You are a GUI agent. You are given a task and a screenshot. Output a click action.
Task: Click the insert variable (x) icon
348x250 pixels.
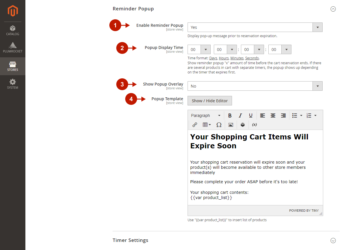[x=254, y=125]
